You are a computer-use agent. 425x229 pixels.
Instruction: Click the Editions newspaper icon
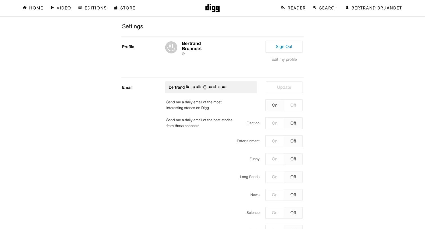[80, 8]
